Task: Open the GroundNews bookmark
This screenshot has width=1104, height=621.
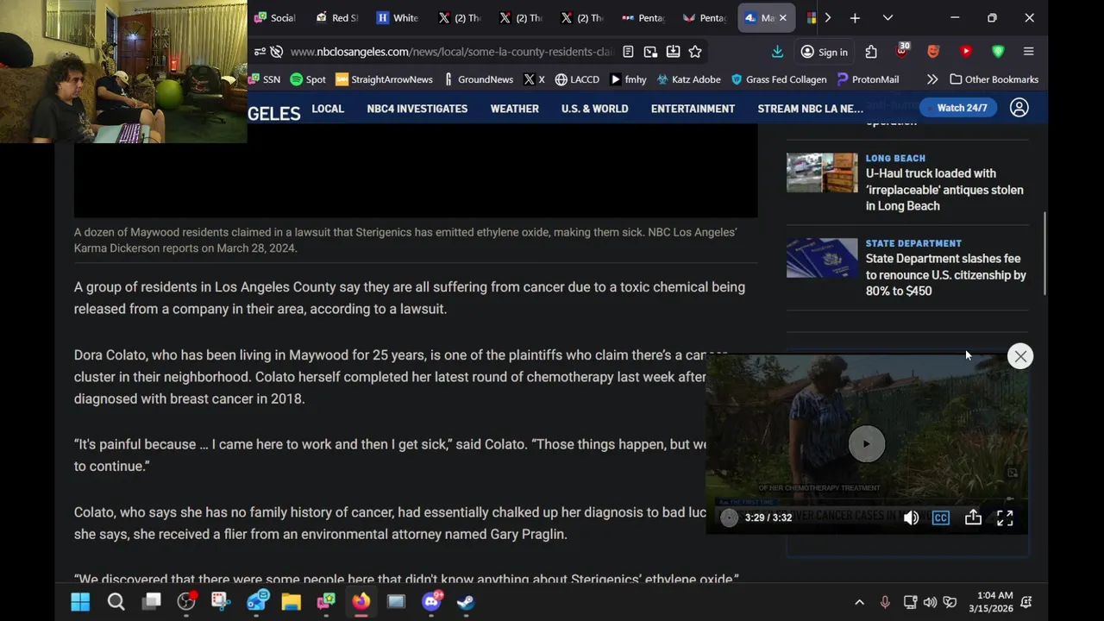Action: pyautogui.click(x=478, y=79)
